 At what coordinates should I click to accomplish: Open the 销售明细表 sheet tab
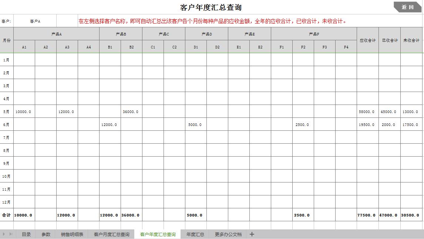pos(72,234)
